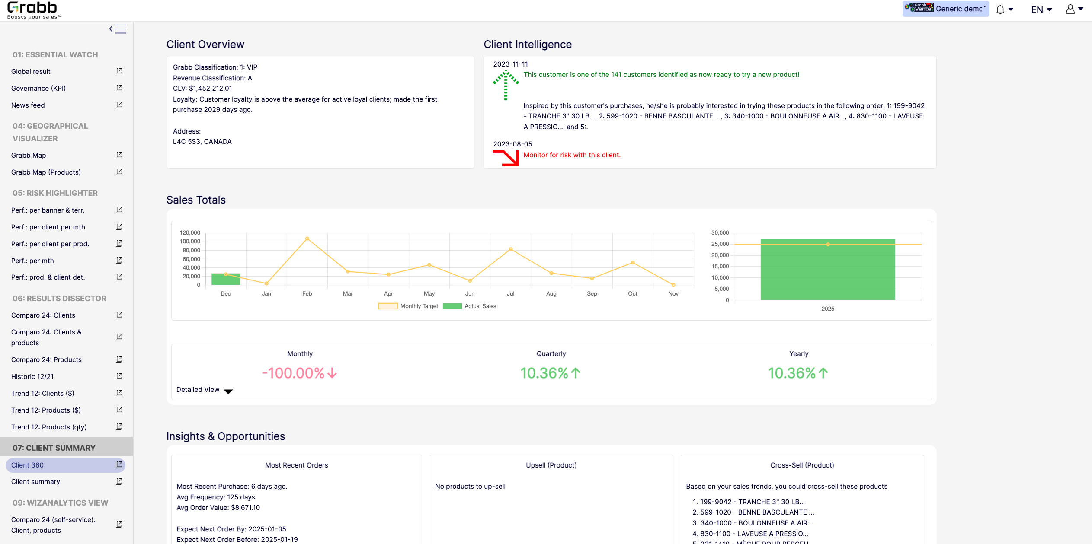Screen dimensions: 1092x544
Task: Select Client 360 menu item
Action: click(27, 465)
